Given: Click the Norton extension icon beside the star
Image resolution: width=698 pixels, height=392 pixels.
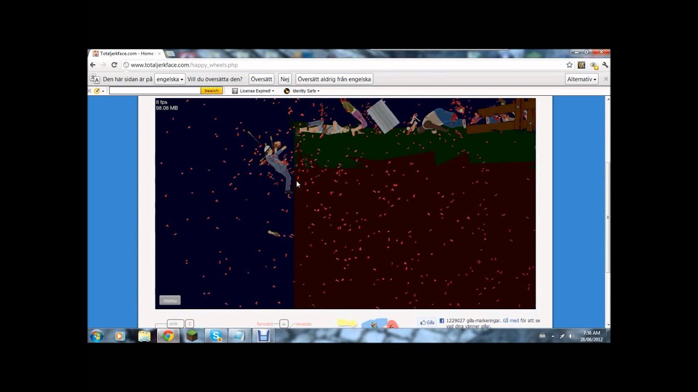Looking at the screenshot, I should click(581, 65).
